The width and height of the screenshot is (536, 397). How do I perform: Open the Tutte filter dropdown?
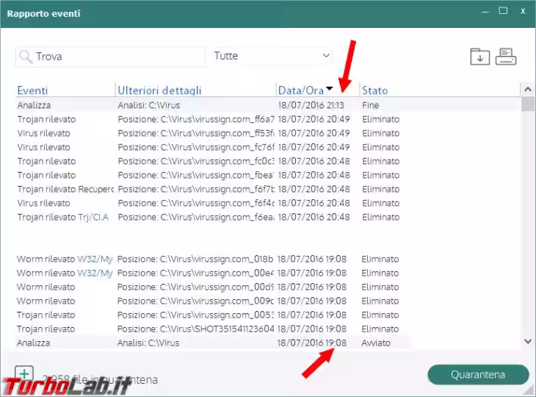(x=272, y=56)
